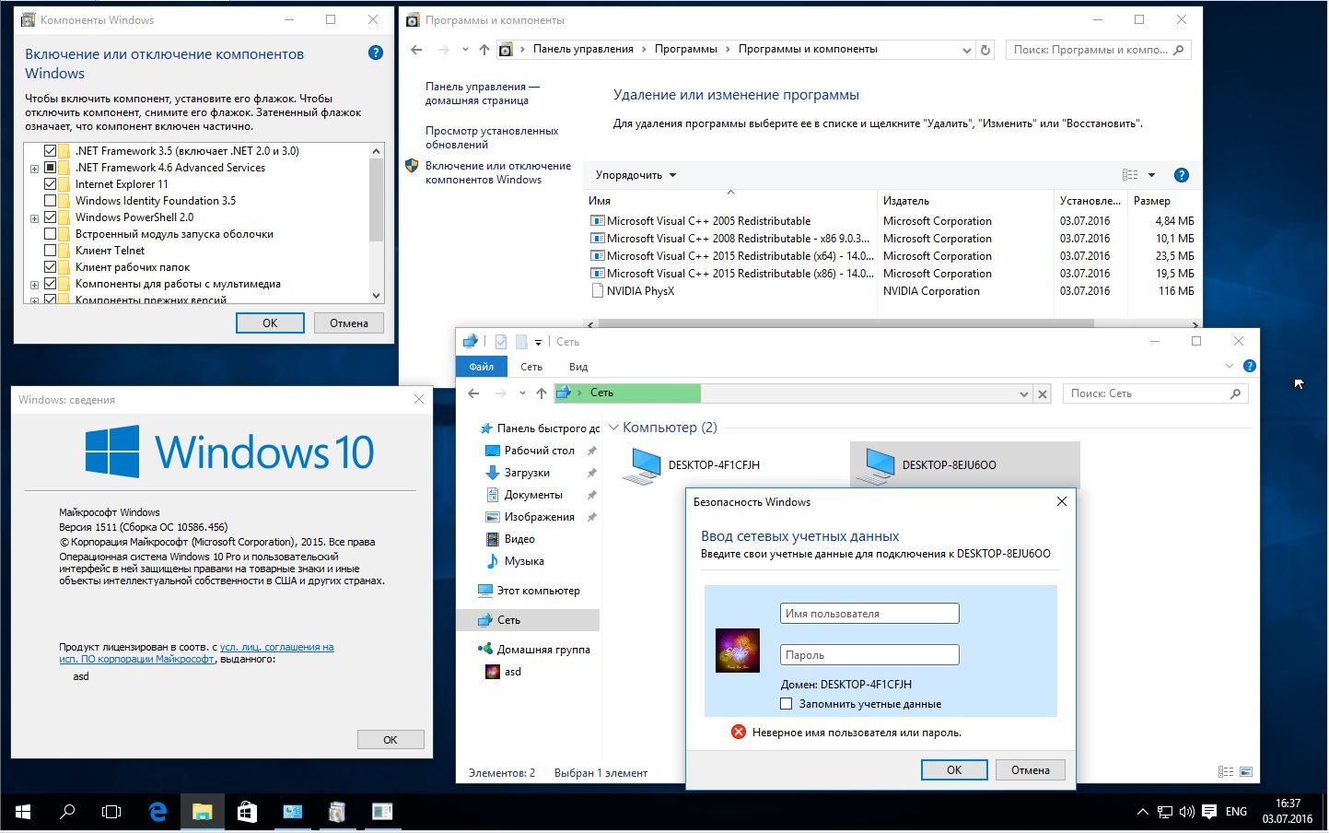Expand the ribbon in Сеть window

(x=1229, y=366)
